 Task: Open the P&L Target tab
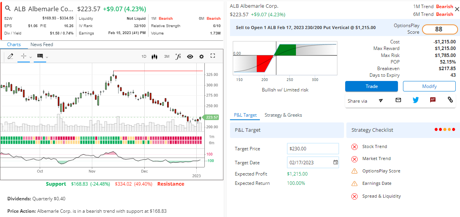coord(245,115)
